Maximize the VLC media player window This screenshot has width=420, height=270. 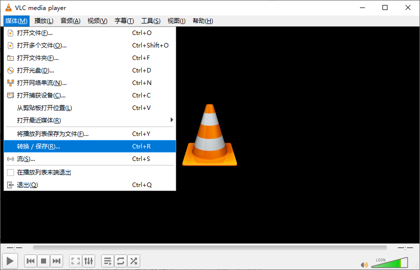(x=385, y=7)
